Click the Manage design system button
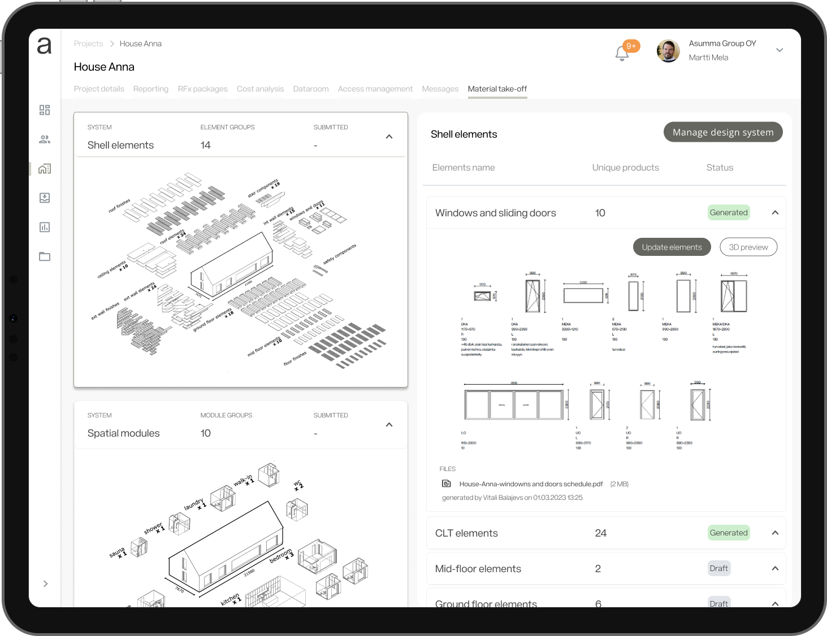Viewport: 827px width, 636px height. (x=723, y=132)
